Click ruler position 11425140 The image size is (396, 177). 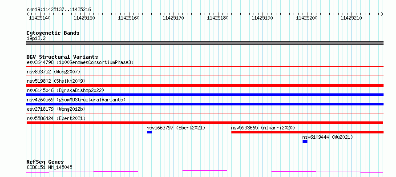[x=40, y=18]
